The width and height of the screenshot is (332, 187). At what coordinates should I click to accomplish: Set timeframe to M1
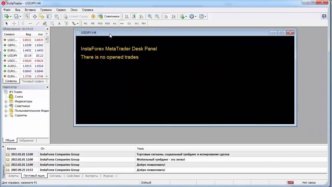coord(86,23)
